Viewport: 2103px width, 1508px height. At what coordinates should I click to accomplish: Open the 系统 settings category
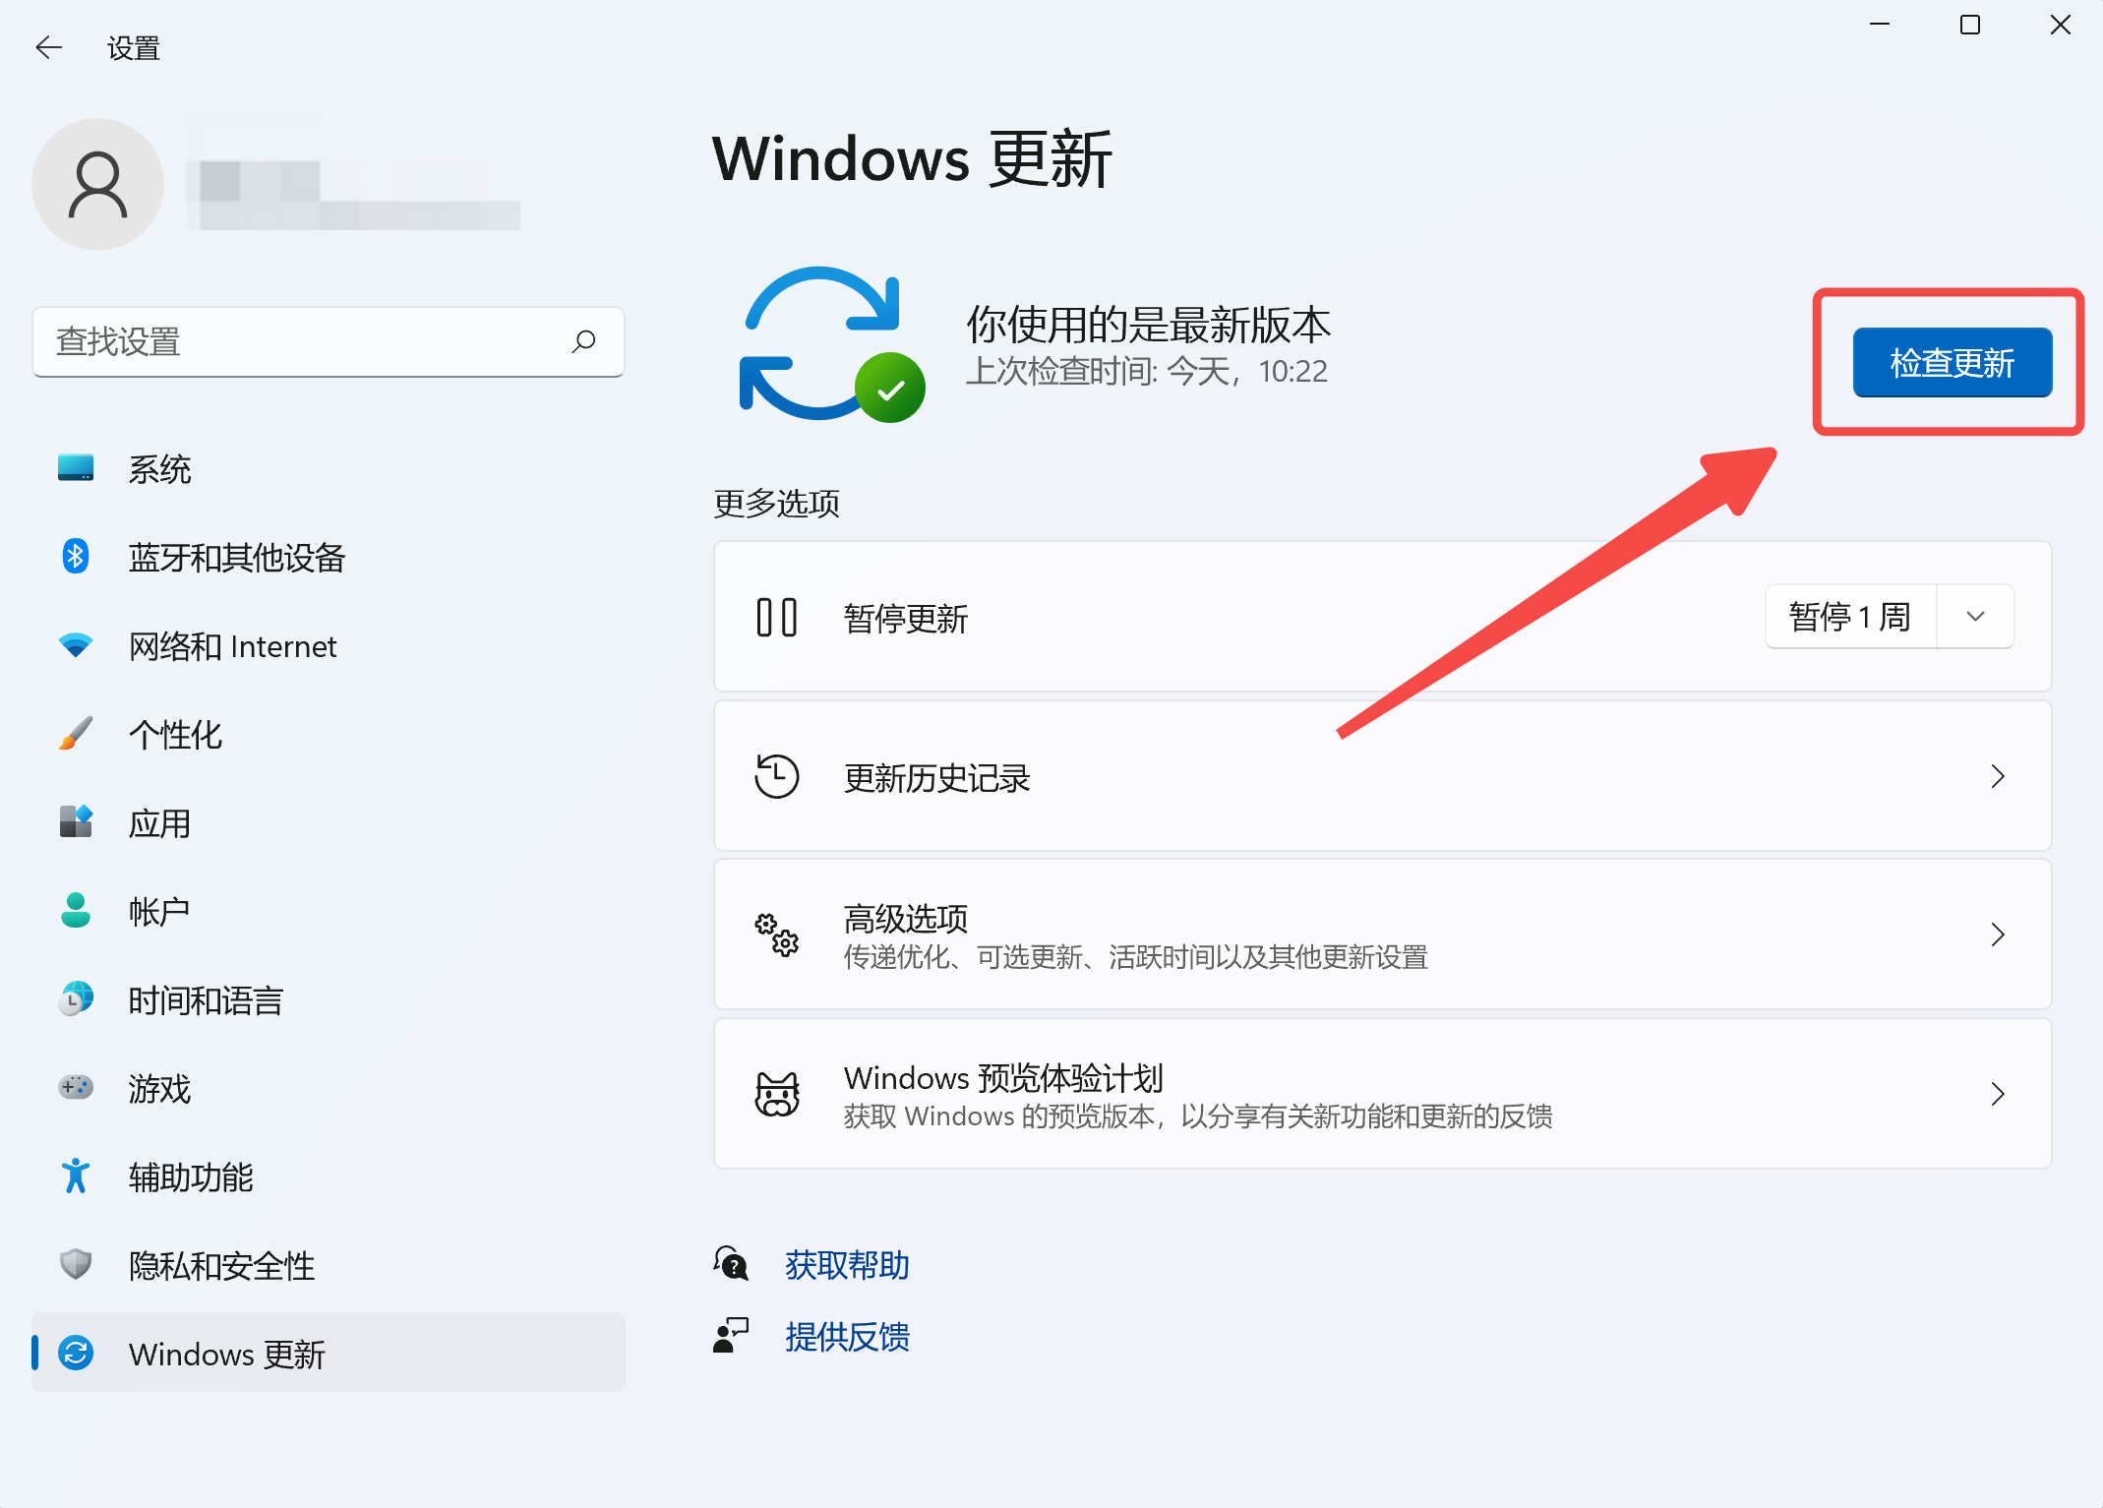tap(329, 468)
